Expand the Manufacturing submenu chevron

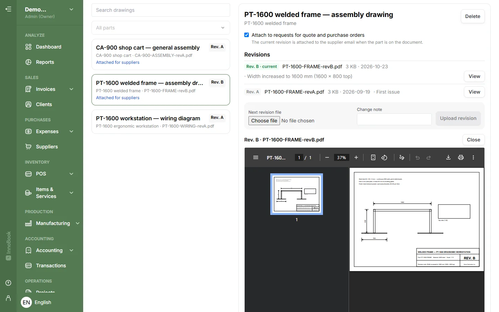[x=78, y=223]
